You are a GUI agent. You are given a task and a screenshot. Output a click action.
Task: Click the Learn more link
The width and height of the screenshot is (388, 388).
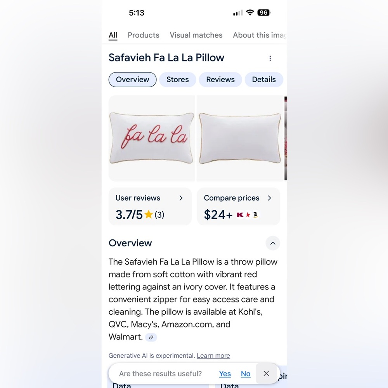click(213, 355)
